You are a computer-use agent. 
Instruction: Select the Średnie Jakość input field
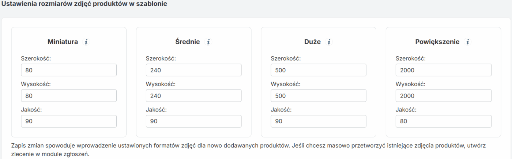[x=193, y=121]
